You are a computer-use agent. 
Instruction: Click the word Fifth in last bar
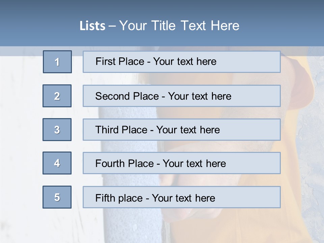pyautogui.click(x=105, y=198)
